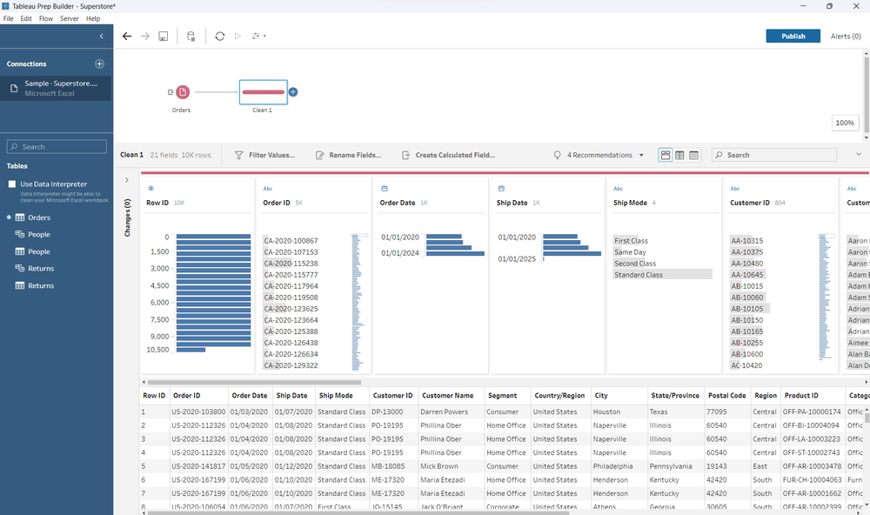
Task: Click the Publish button
Action: 793,36
